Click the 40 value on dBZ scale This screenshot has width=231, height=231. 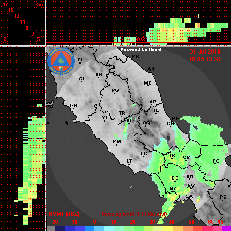172,222
